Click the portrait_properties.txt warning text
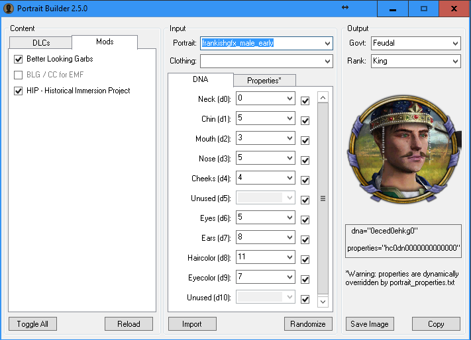471x340 pixels. [x=402, y=278]
